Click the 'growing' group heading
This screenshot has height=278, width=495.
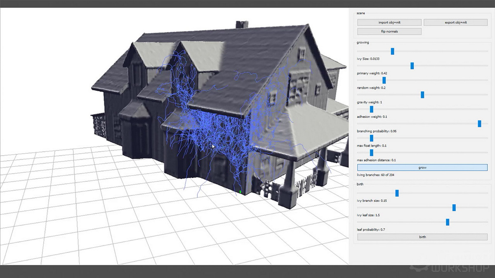(x=363, y=42)
